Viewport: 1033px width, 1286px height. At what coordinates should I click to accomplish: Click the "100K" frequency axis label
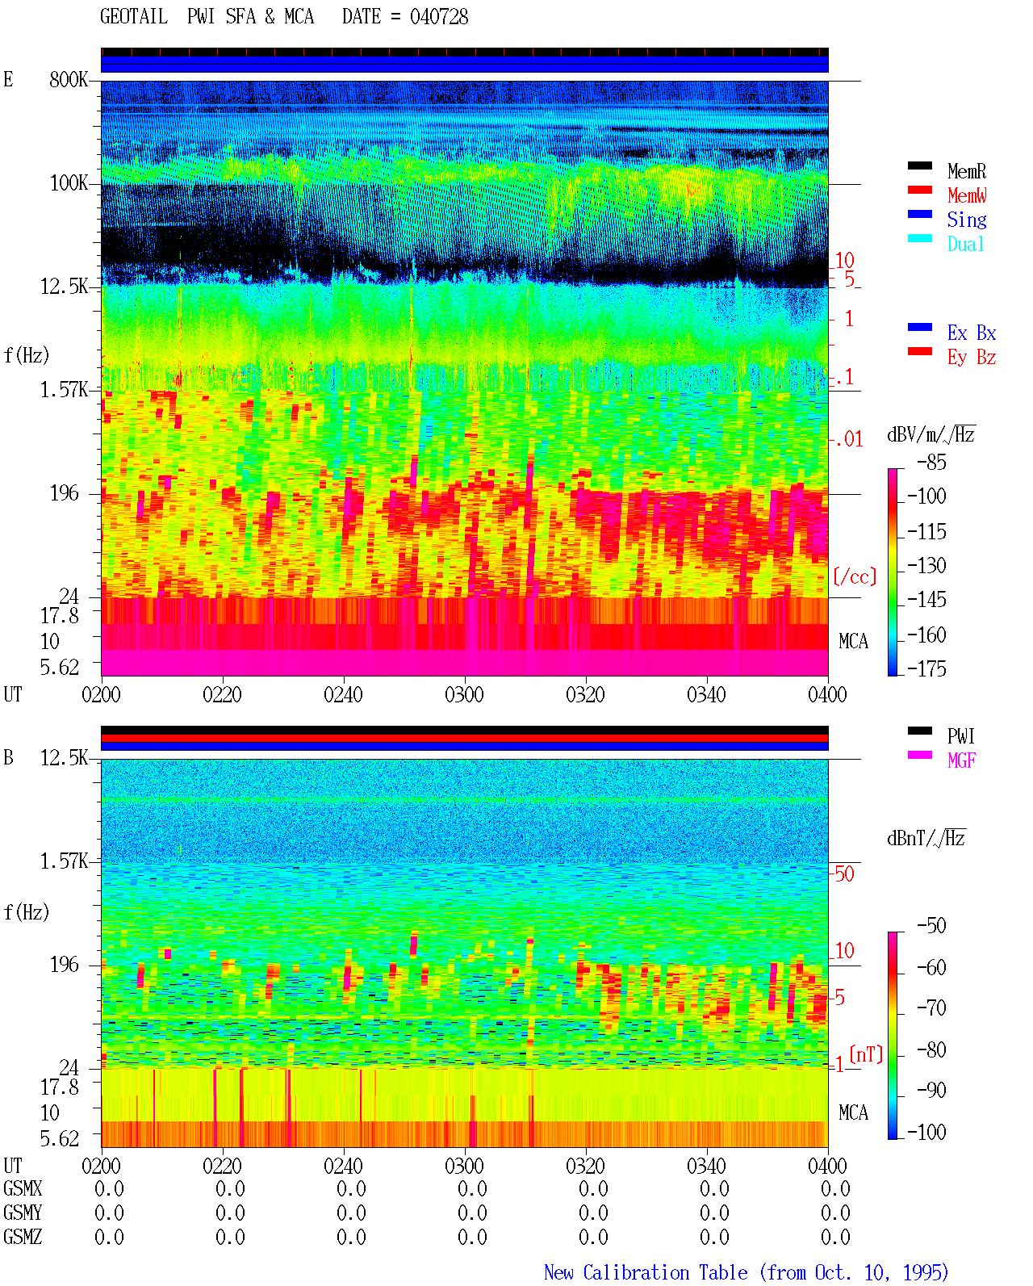pyautogui.click(x=69, y=182)
